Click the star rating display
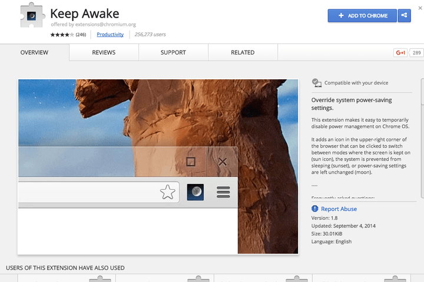This screenshot has height=282, width=424. [x=62, y=35]
